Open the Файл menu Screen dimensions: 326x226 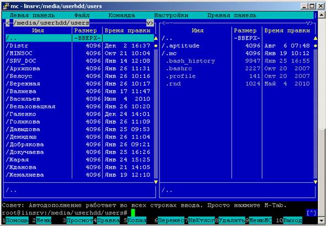82,15
